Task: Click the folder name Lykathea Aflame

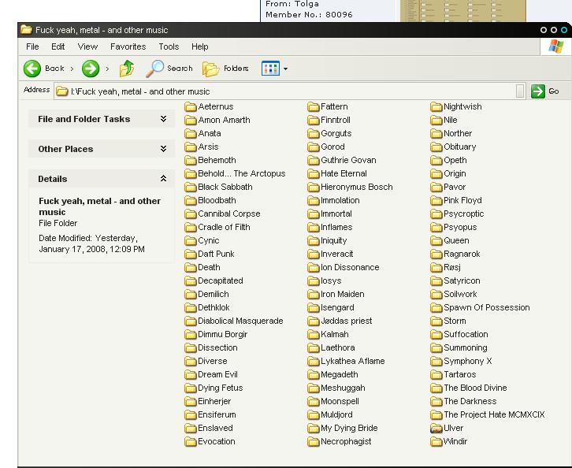Action: 353,361
